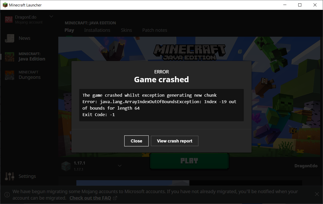This screenshot has width=323, height=204.
Task: Click the DragonEdo username beside Play
Action: coord(306,166)
